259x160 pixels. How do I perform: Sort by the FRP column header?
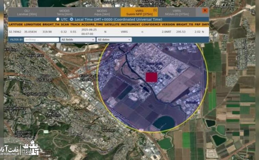coord(197,25)
